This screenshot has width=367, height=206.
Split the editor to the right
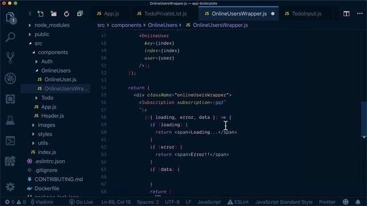click(x=346, y=14)
